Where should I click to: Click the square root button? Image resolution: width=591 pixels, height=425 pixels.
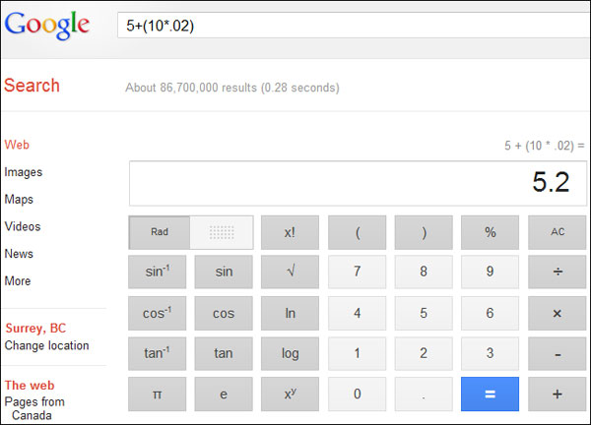(x=290, y=273)
